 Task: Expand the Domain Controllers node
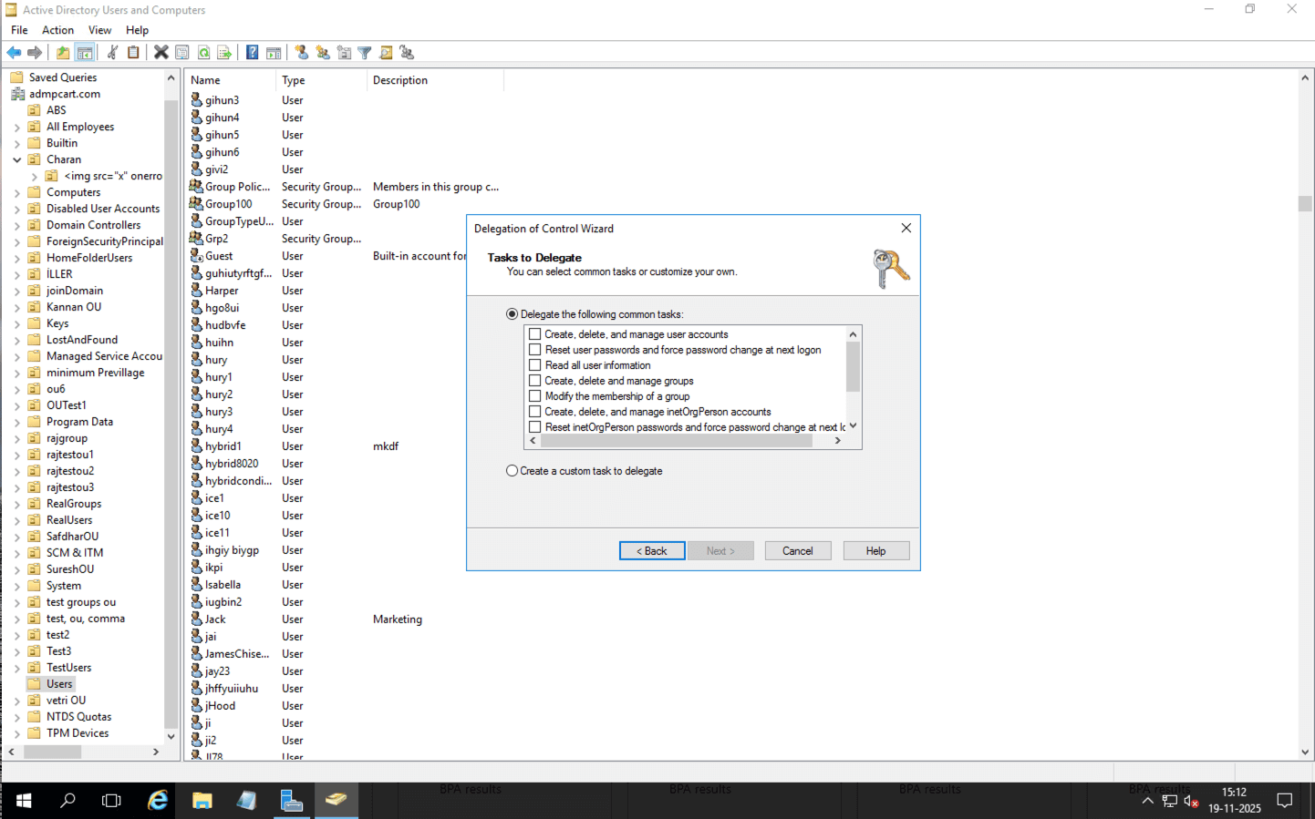(x=17, y=226)
